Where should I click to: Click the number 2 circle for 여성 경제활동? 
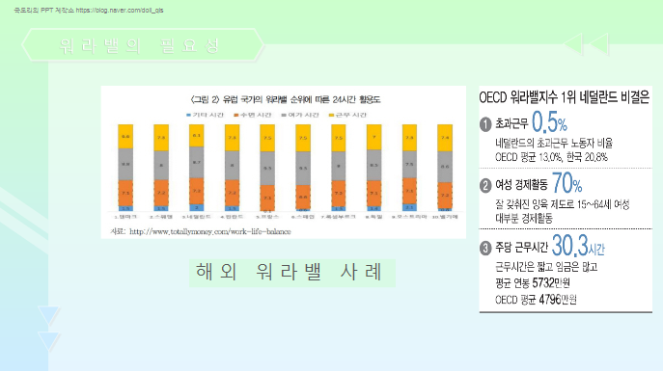(x=485, y=185)
